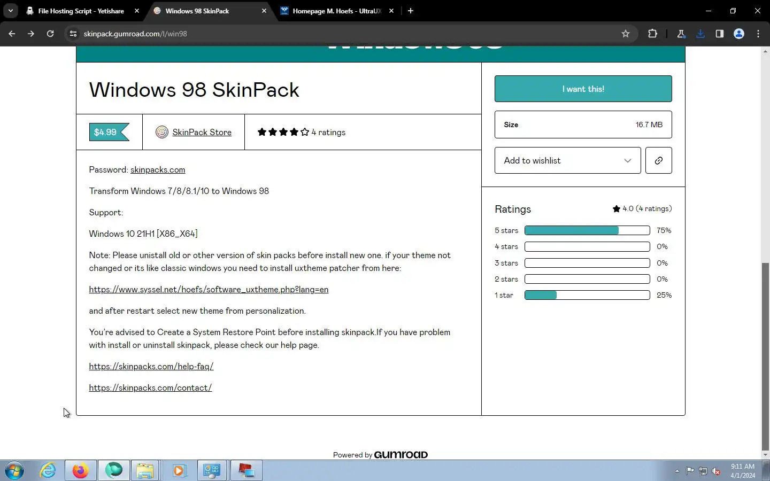Image resolution: width=770 pixels, height=481 pixels.
Task: Click the I want this! button
Action: click(583, 89)
